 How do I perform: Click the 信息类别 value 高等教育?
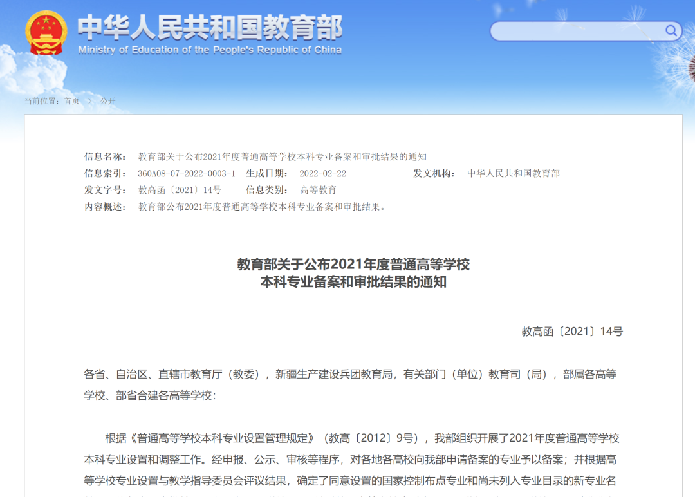(318, 190)
